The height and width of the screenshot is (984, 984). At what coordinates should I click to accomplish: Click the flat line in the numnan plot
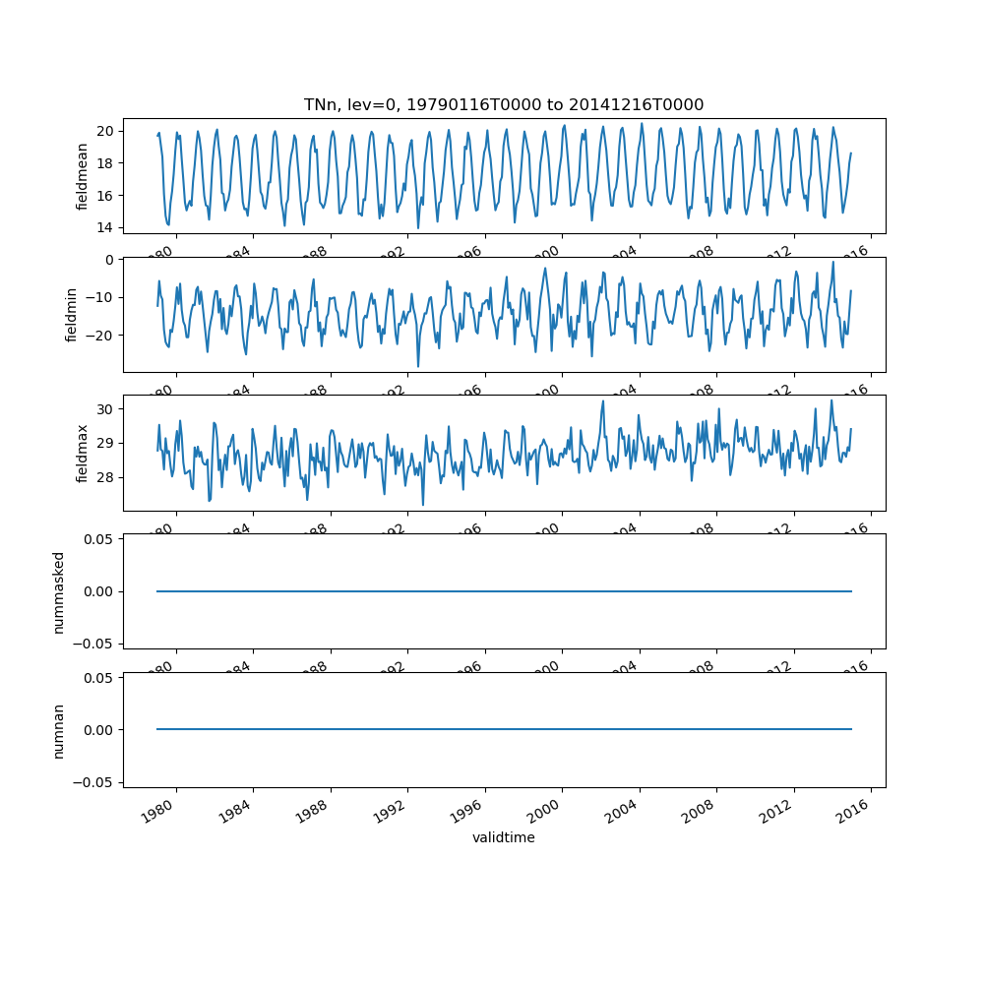(504, 729)
